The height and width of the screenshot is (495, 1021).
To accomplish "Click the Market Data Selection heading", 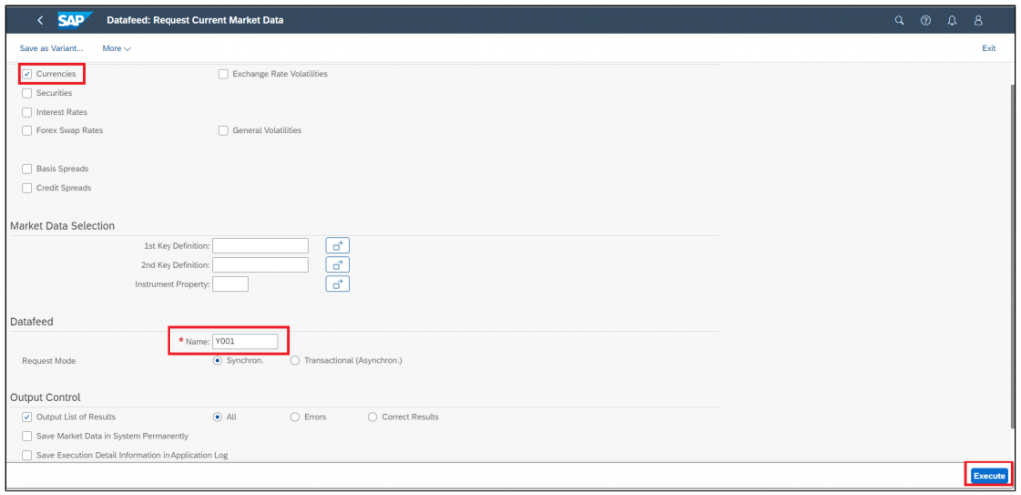I will 62,226.
